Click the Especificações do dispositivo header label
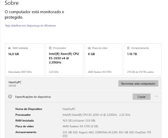 coord(33,97)
